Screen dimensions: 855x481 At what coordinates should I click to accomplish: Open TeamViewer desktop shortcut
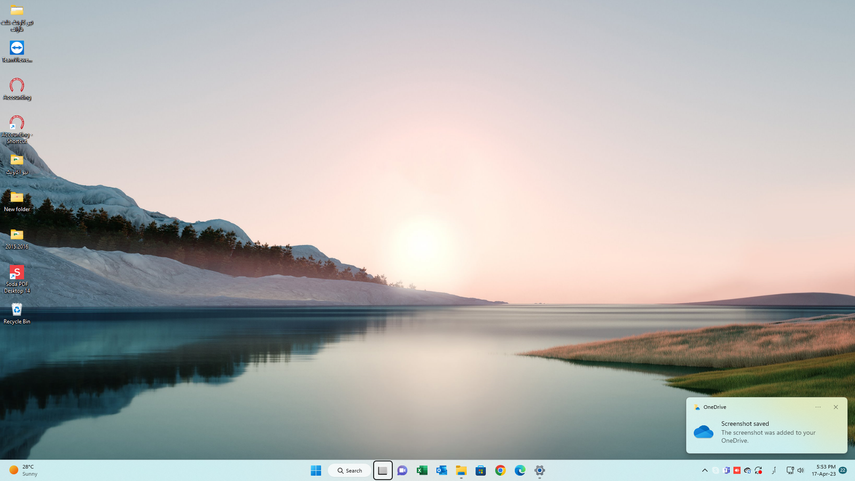click(17, 49)
